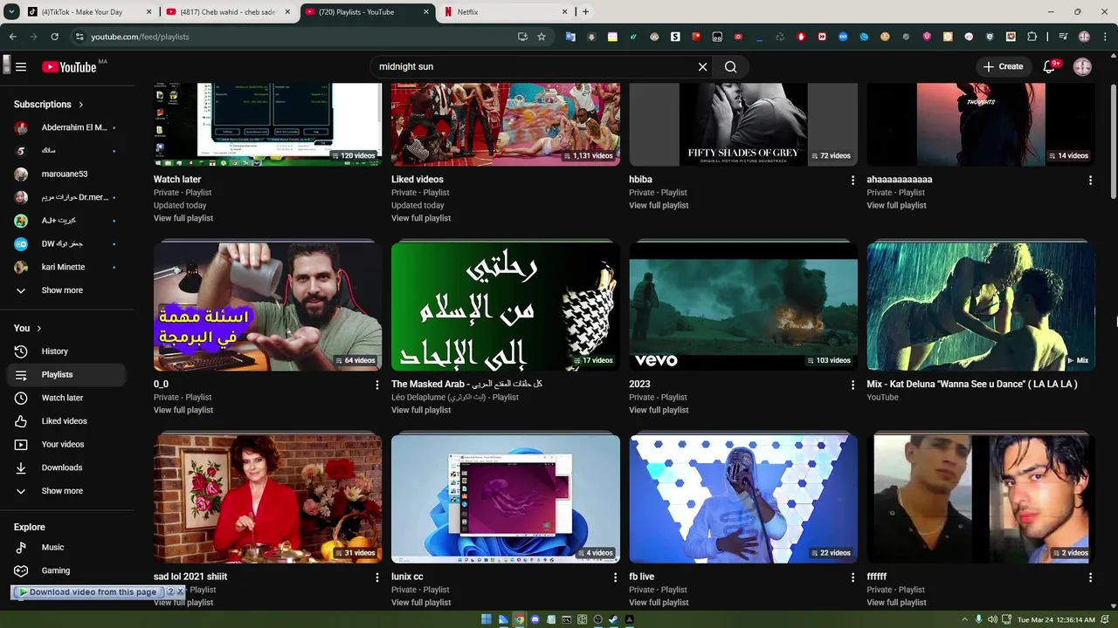Open the three-dot menu for hbiba playlist
The image size is (1118, 628).
852,181
